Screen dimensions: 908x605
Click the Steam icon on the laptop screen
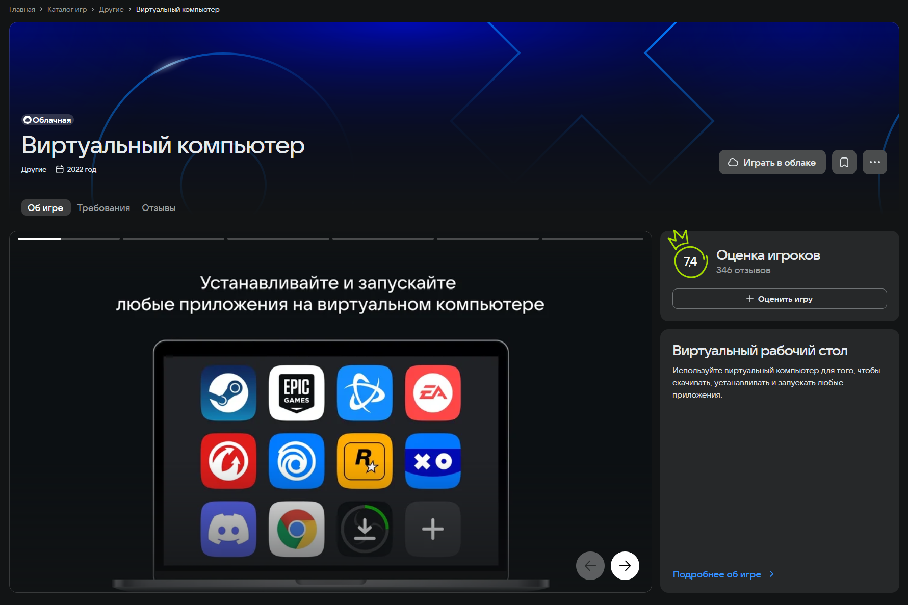(228, 393)
